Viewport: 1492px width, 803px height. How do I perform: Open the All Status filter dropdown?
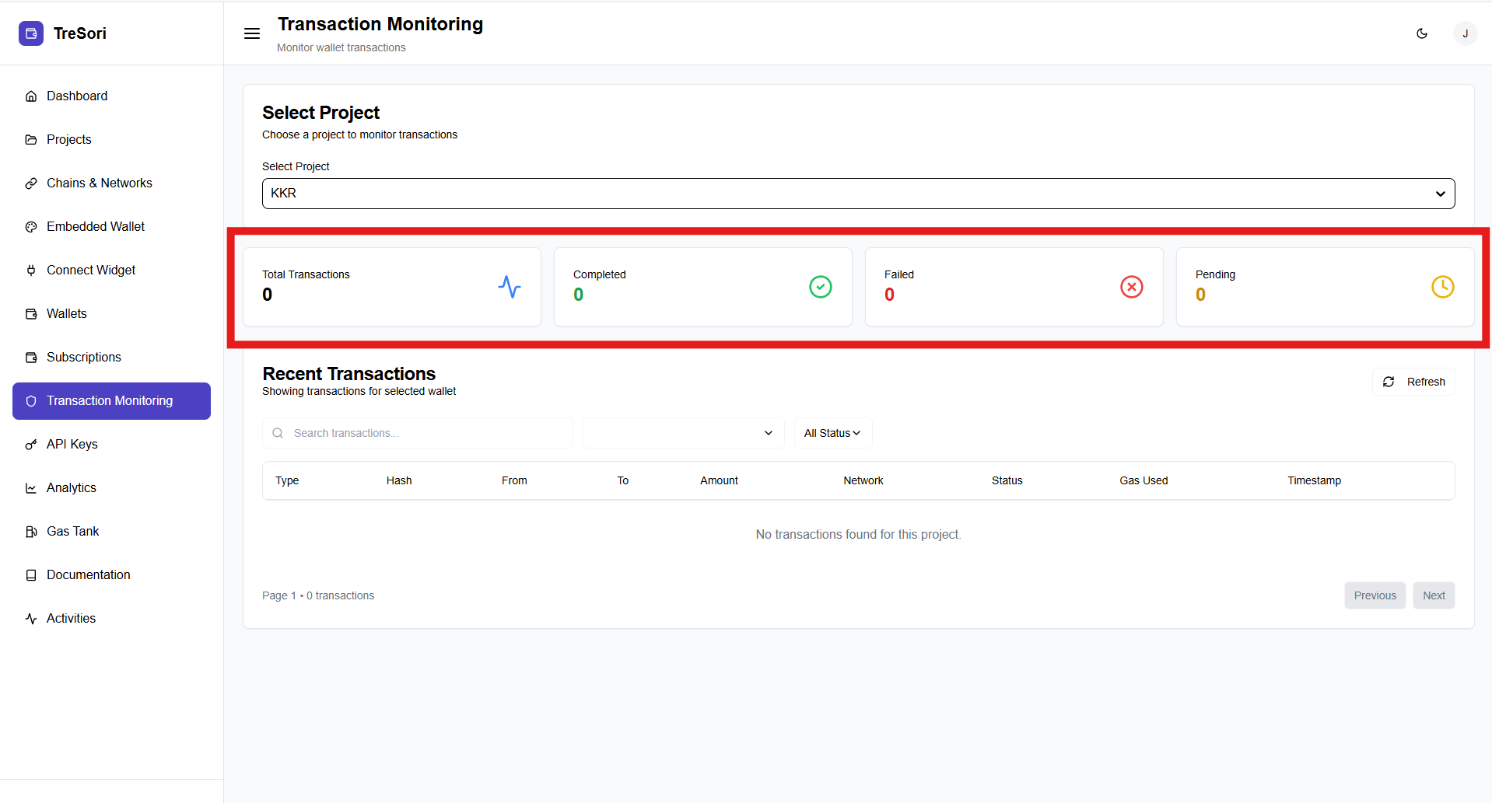832,433
